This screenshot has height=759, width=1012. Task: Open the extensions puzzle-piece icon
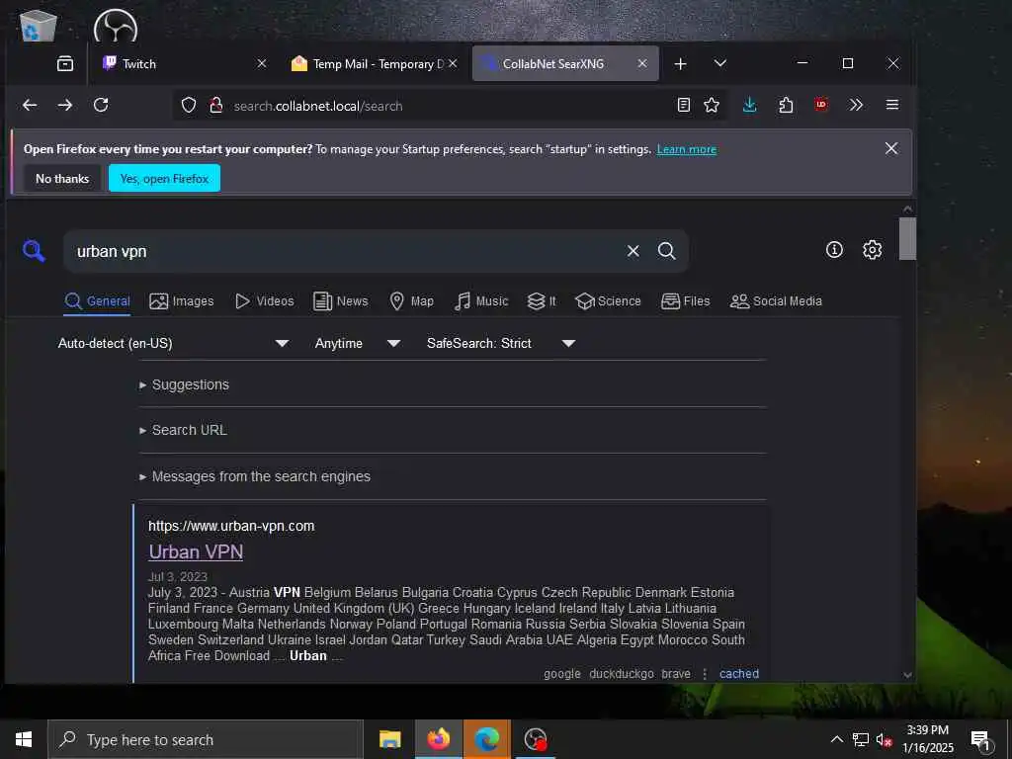786,105
